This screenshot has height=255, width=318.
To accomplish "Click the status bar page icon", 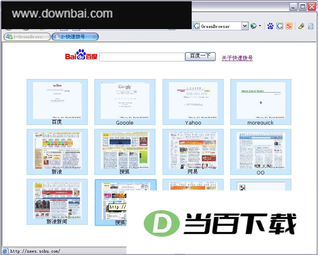I will [5, 251].
